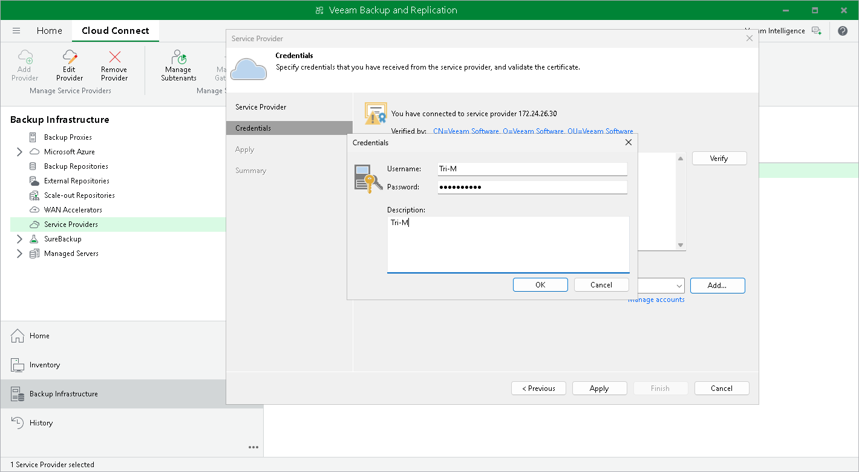Select Scale-out Repositories in the tree
The width and height of the screenshot is (859, 472).
pyautogui.click(x=79, y=195)
